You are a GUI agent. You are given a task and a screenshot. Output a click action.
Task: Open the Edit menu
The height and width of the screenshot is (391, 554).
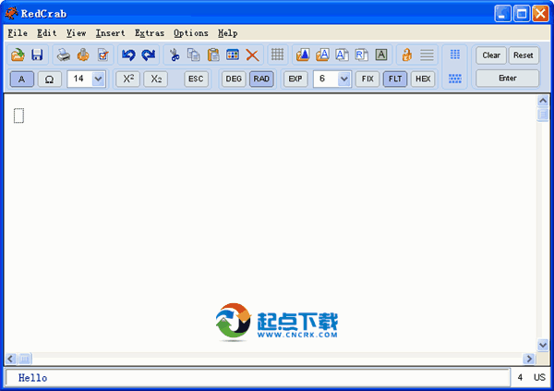tap(47, 33)
